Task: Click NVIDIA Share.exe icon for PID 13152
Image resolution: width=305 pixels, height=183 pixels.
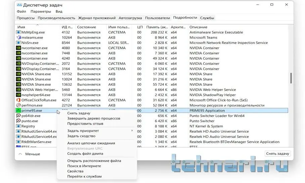Action: pyautogui.click(x=18, y=74)
